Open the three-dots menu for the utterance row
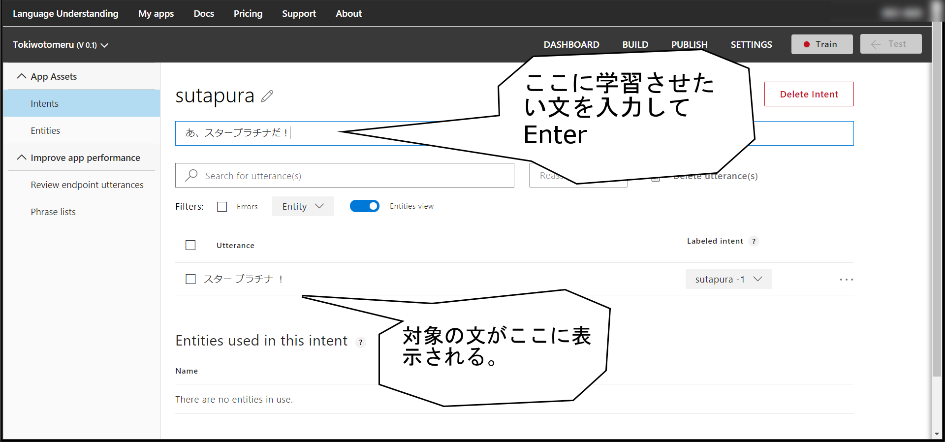945x442 pixels. point(846,280)
